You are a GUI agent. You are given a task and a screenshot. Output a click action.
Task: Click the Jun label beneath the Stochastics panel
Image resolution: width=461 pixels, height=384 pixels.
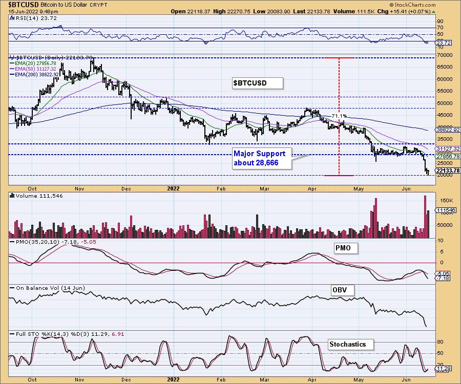[406, 379]
